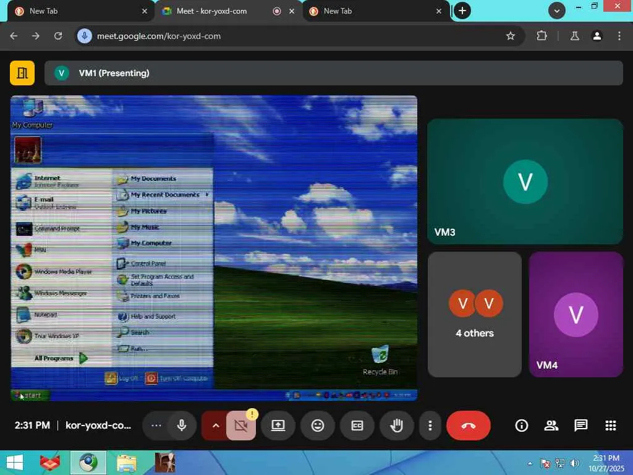Viewport: 633px width, 475px height.
Task: Open chat with everyone
Action: coord(581,426)
